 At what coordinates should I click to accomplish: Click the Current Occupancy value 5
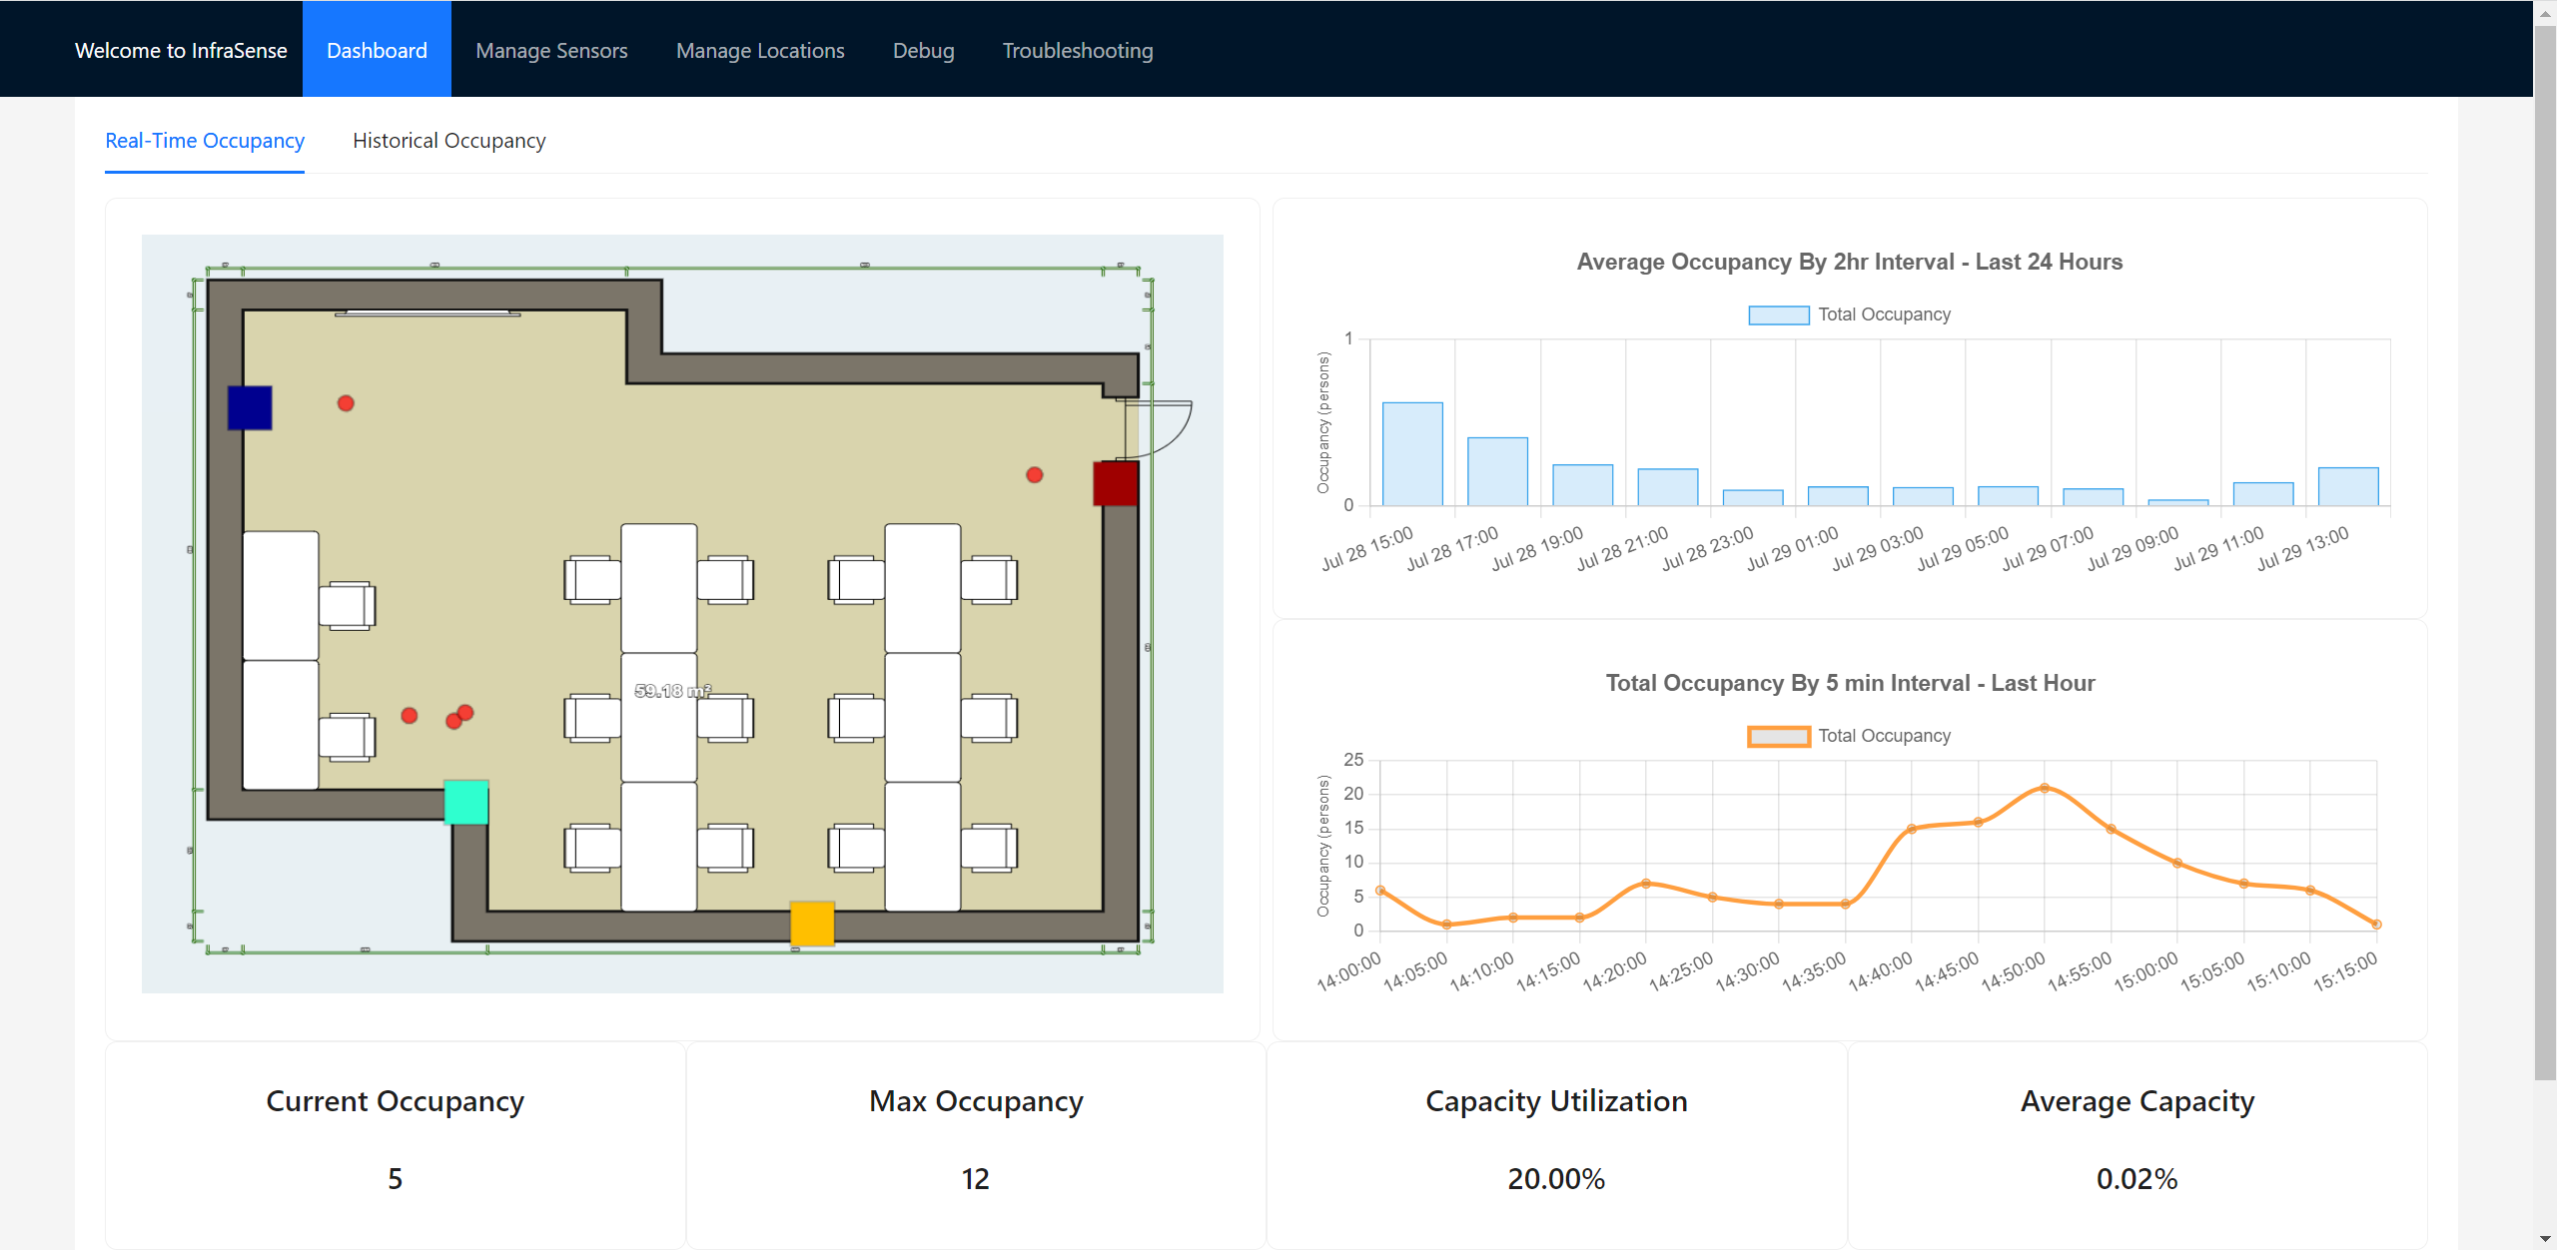396,1179
